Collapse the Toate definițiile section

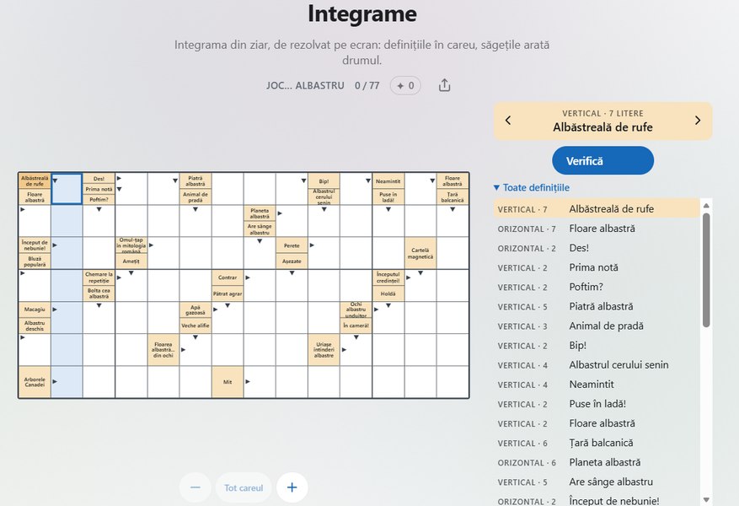click(531, 188)
